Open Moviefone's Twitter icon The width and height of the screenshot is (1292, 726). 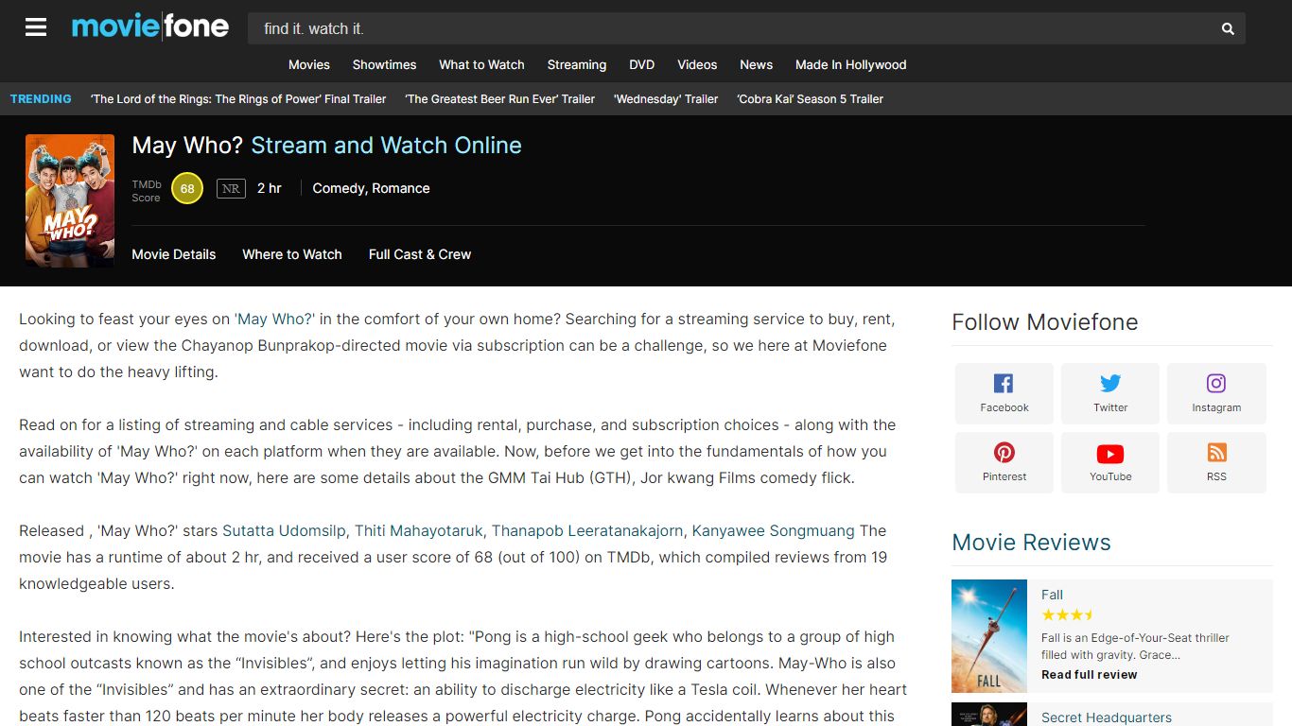pos(1110,383)
